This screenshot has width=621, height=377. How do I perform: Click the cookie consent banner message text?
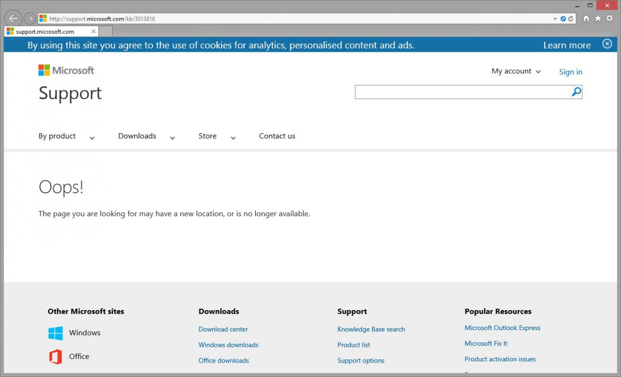pyautogui.click(x=221, y=45)
